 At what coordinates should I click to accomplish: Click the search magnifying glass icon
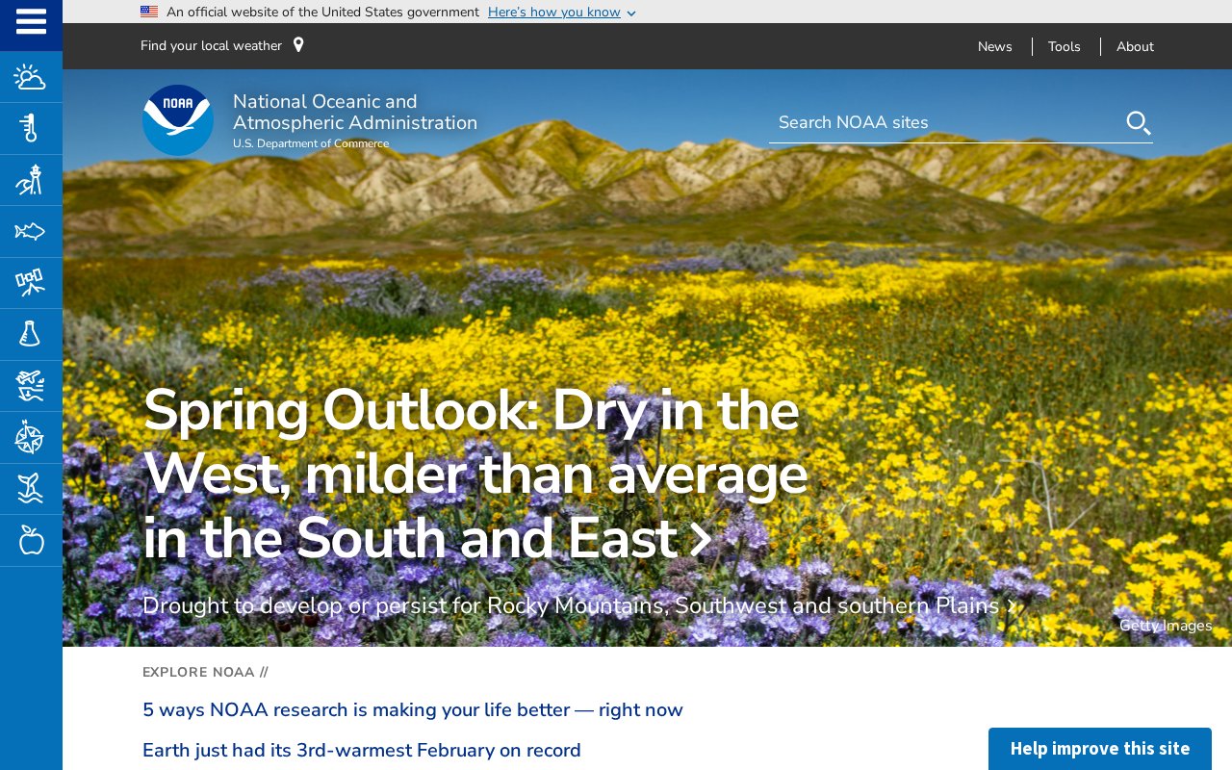1139,123
